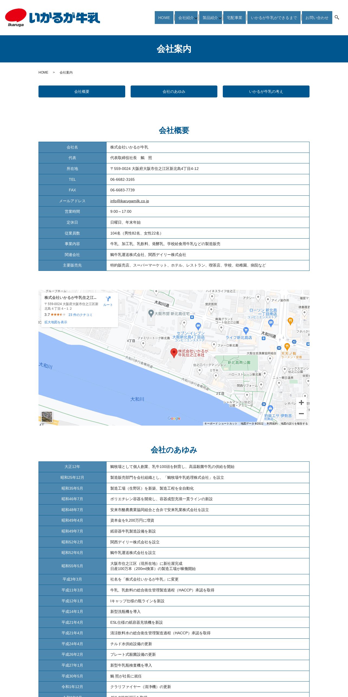The image size is (348, 697).
Task: Open the HOME menu item
Action: [164, 18]
